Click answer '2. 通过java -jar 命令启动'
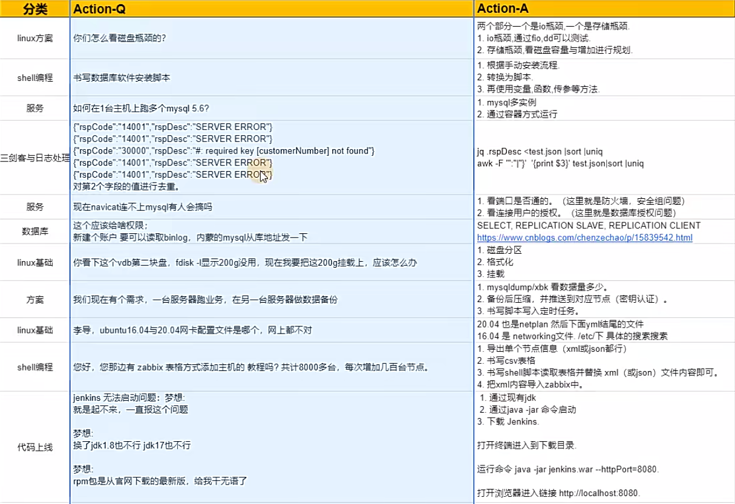Screen dimensions: 735x504 coord(527,409)
